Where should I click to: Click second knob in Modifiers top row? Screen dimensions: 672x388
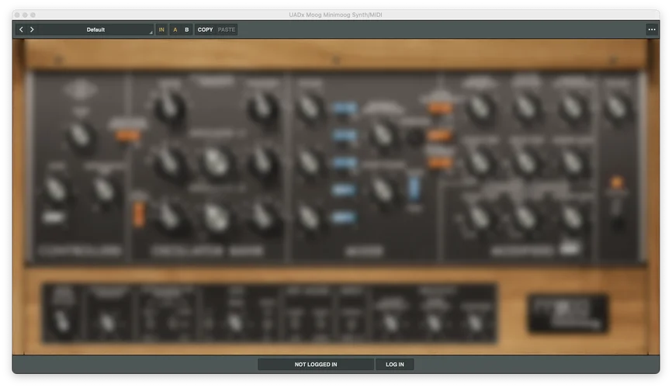point(526,107)
